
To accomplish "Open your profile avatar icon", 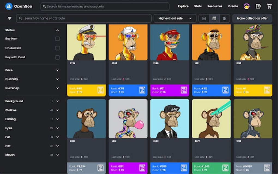I will [x=246, y=6].
